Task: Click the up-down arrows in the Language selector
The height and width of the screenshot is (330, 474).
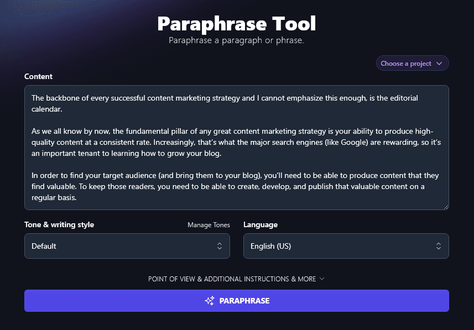Action: (x=439, y=246)
